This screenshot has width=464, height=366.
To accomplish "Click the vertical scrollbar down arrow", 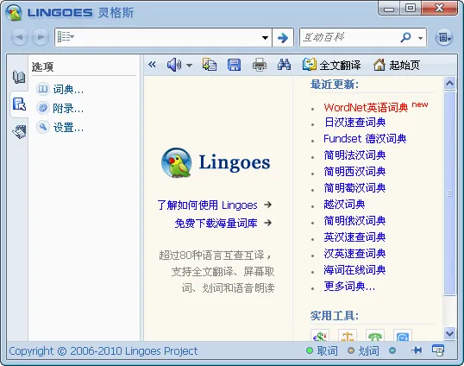I will [x=449, y=334].
